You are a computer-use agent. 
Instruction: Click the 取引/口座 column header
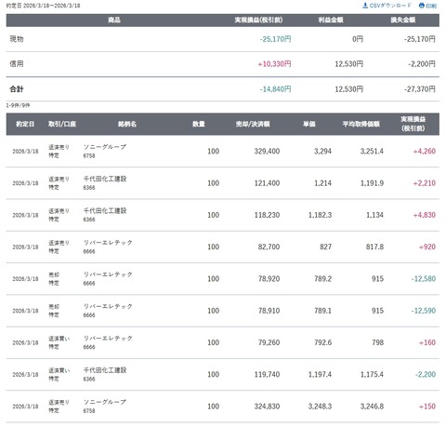point(62,124)
